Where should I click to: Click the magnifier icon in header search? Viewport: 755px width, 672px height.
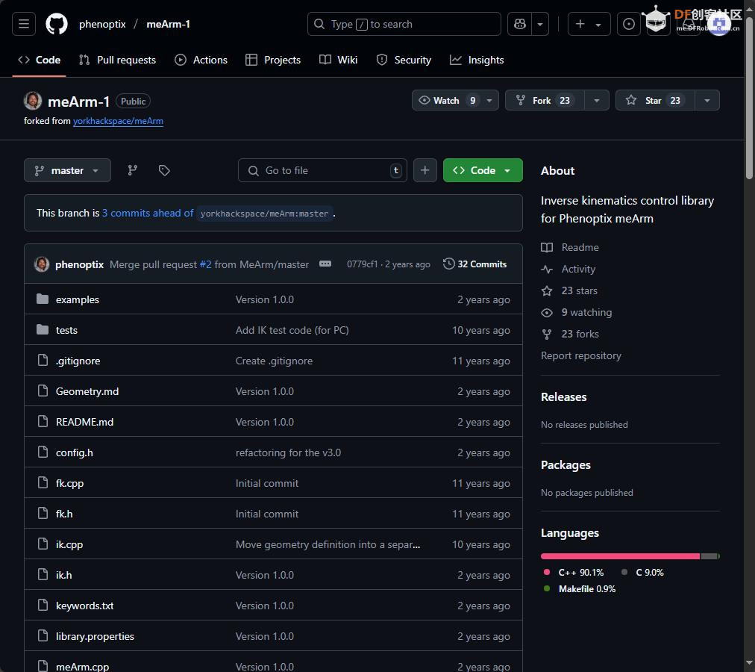(319, 24)
